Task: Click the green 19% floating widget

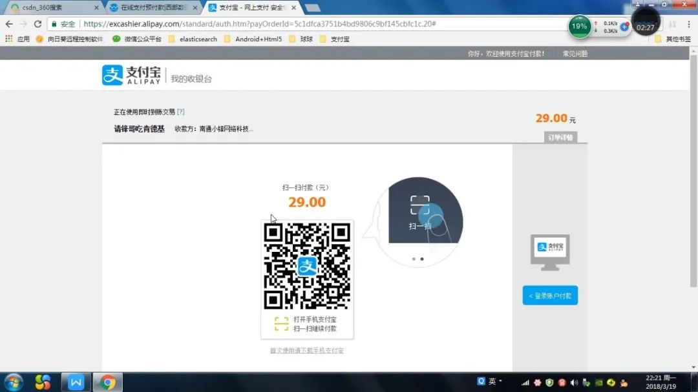Action: pos(579,26)
